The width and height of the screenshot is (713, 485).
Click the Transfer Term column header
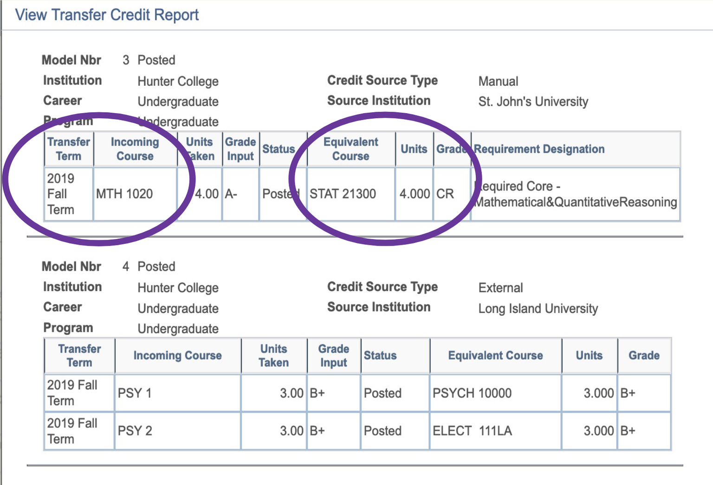coord(68,148)
